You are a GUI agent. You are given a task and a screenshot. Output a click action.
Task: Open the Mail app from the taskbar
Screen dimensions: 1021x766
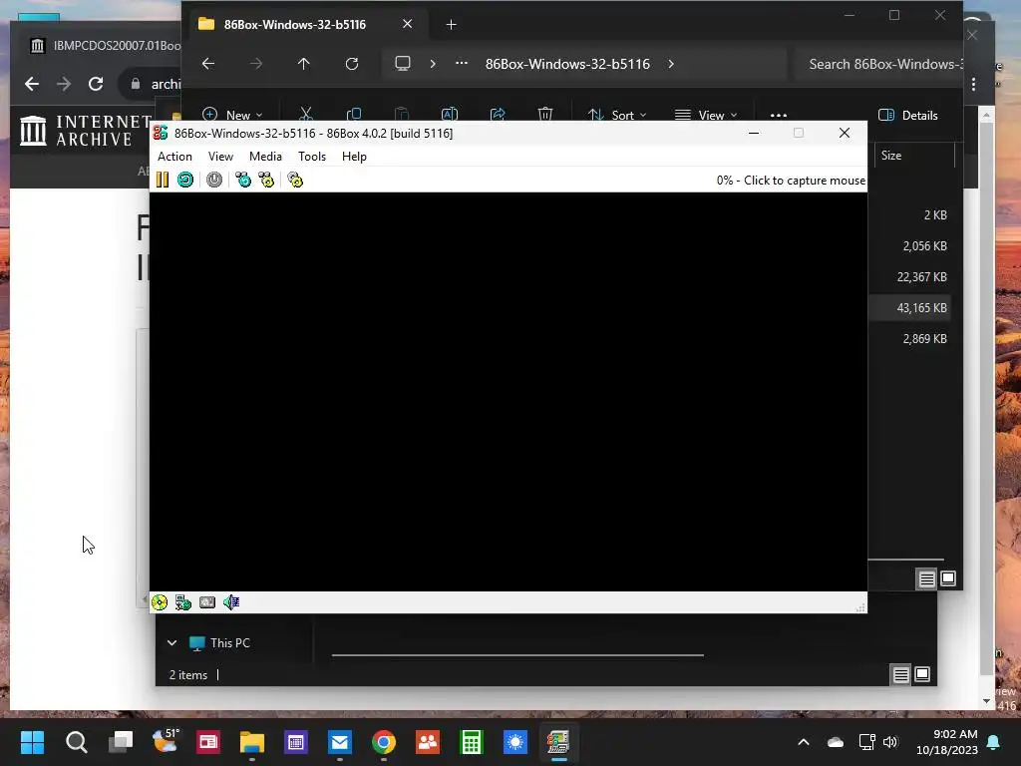(x=340, y=742)
